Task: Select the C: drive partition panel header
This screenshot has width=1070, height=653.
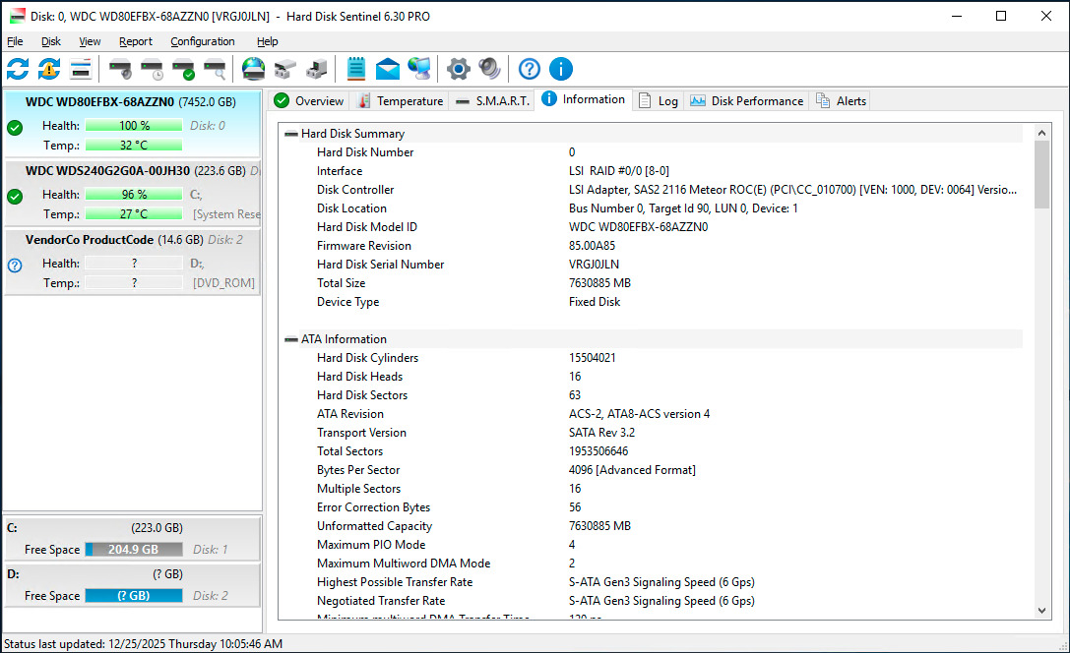Action: (x=132, y=527)
